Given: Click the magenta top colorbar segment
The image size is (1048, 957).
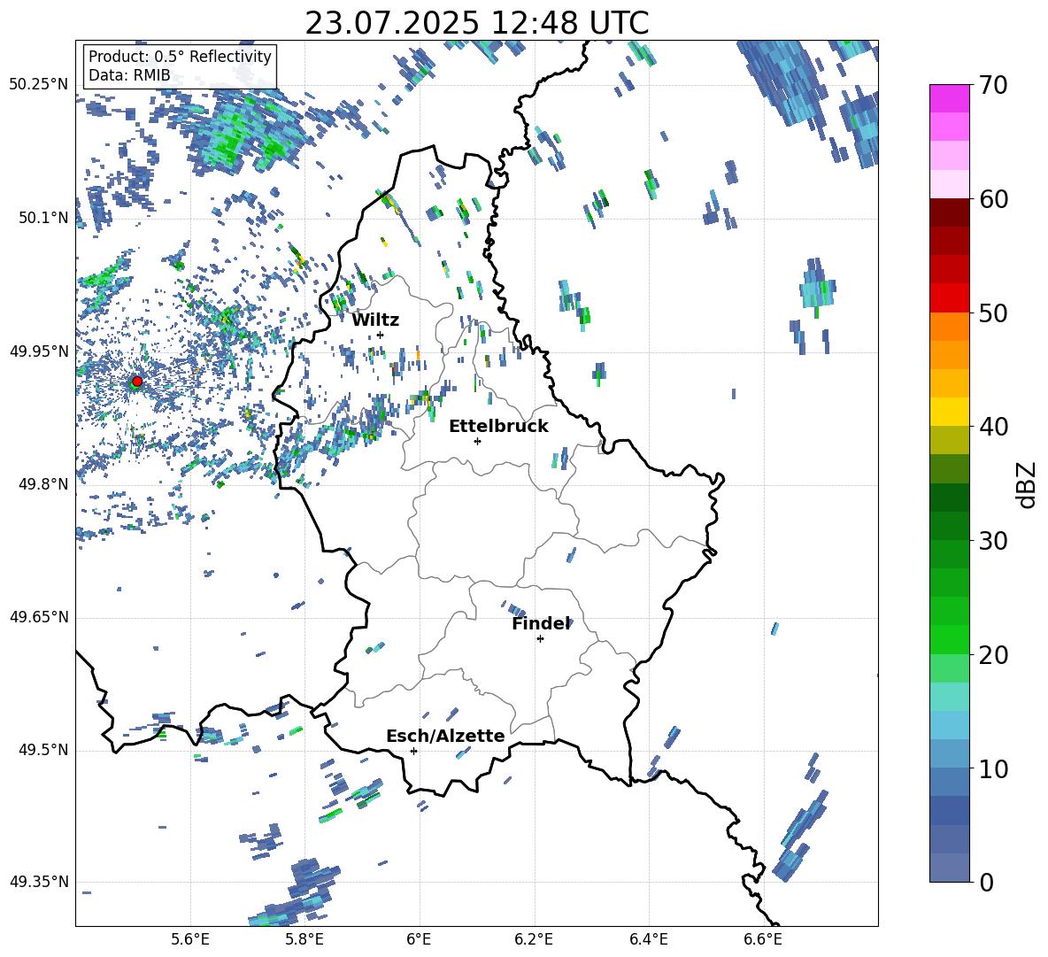Looking at the screenshot, I should pyautogui.click(x=949, y=98).
